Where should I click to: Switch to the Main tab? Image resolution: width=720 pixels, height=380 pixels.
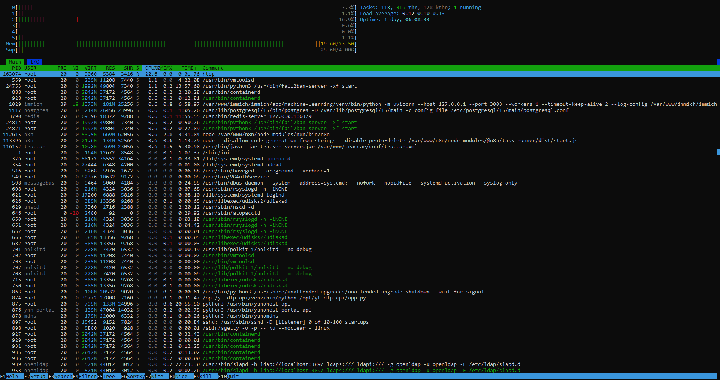(x=15, y=62)
